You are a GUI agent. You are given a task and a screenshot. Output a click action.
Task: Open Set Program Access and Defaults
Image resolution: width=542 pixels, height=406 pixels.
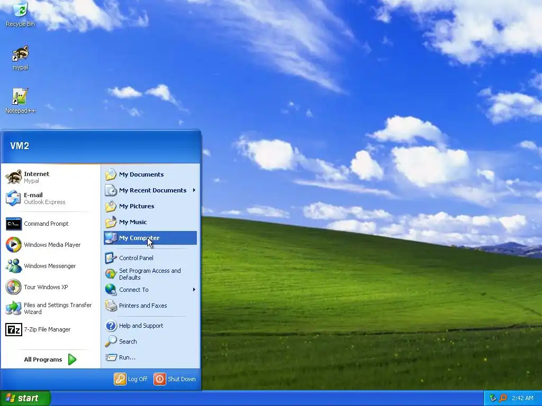(x=150, y=274)
